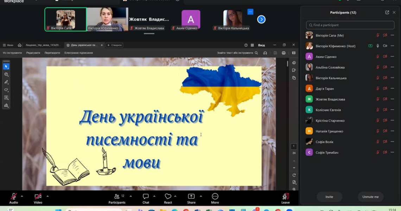Viewport: 401px width, 211px height.
Task: Toggle the Participants panel from toolbar
Action: [x=117, y=198]
